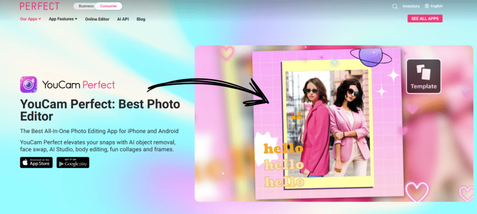Click the "YouCam Perfect: Best Photo Editor" heading
This screenshot has height=214, width=477.
(x=100, y=110)
